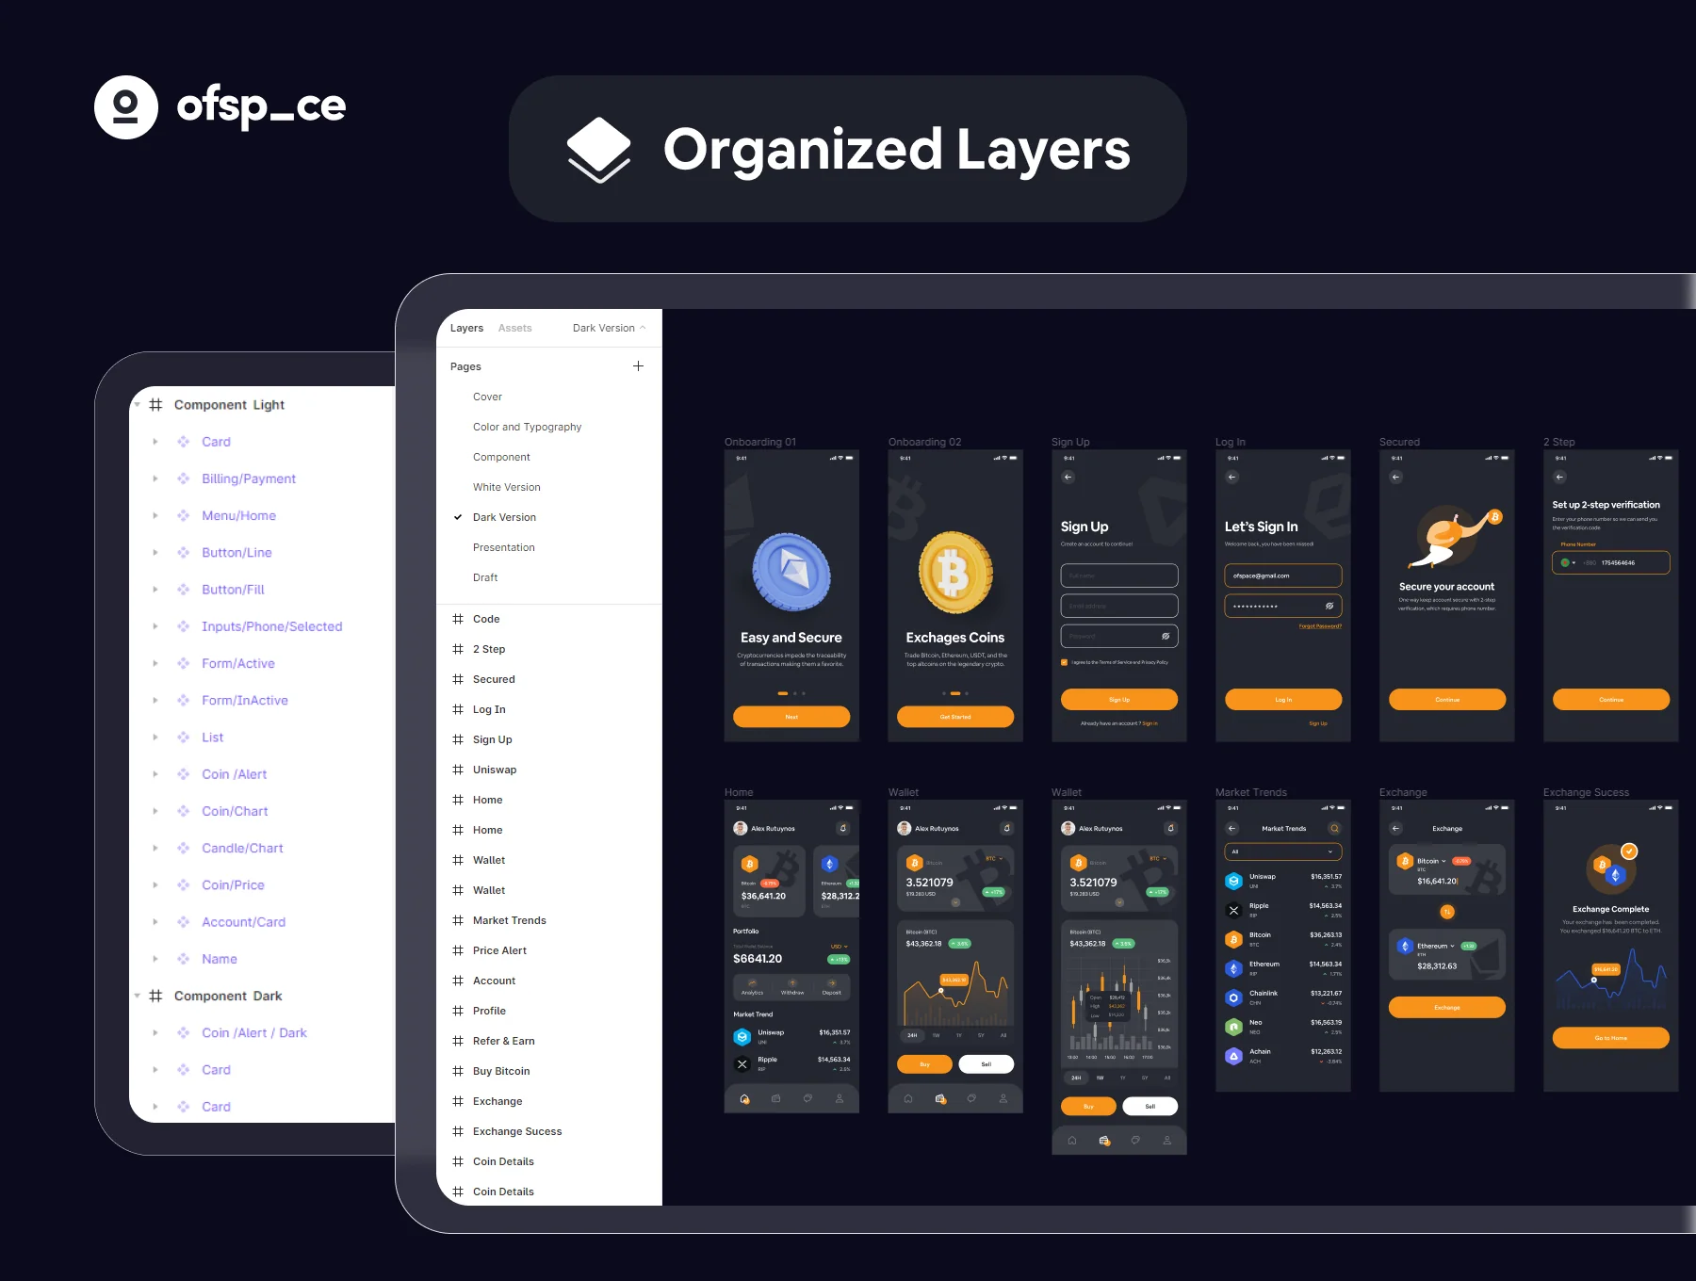Expand the Coin/Chart component arrow

tap(155, 811)
